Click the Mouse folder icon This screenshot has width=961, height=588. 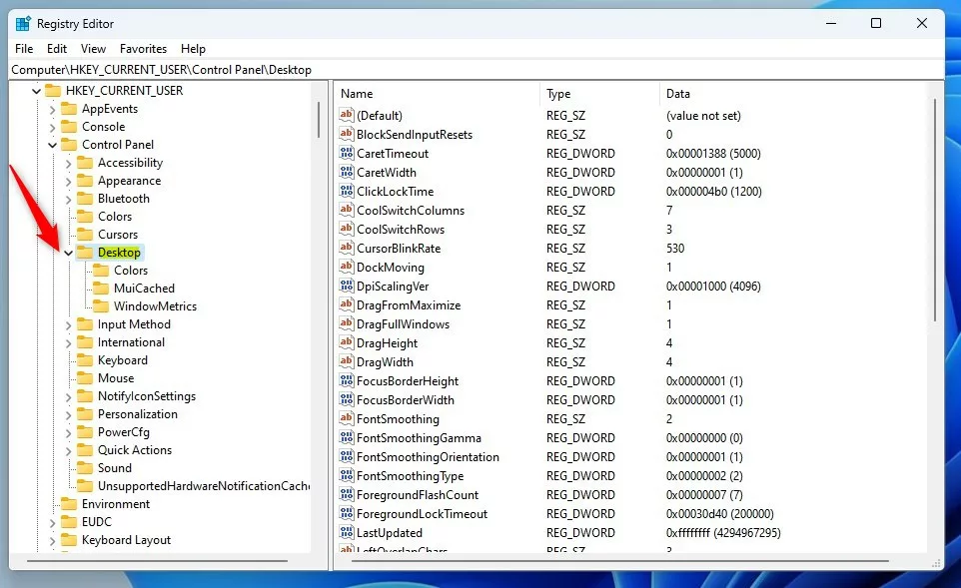85,378
